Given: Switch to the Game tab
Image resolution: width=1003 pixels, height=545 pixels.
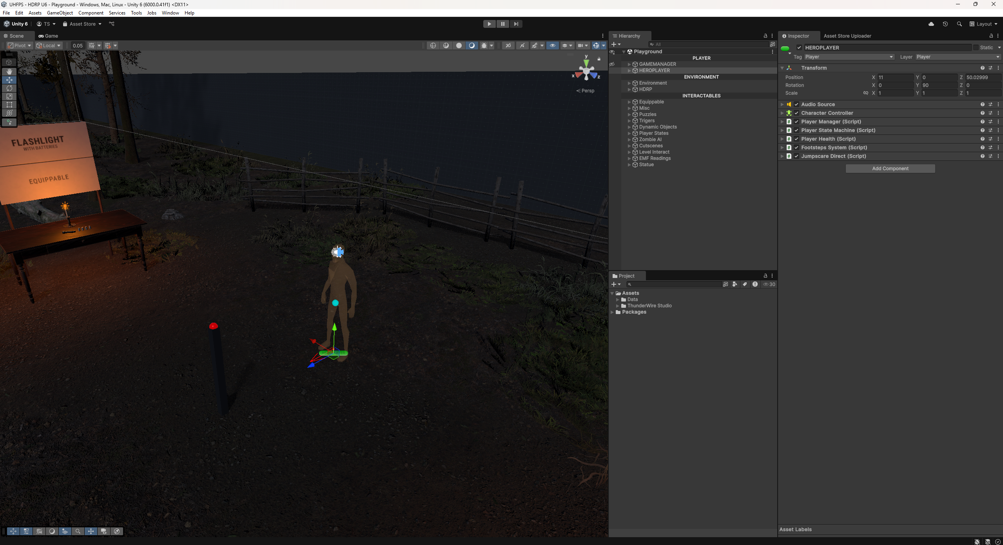Looking at the screenshot, I should [x=49, y=36].
